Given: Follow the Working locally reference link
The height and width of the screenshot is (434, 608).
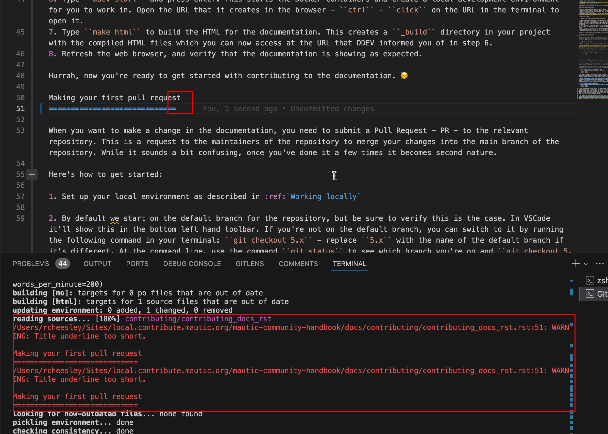Looking at the screenshot, I should (x=323, y=196).
